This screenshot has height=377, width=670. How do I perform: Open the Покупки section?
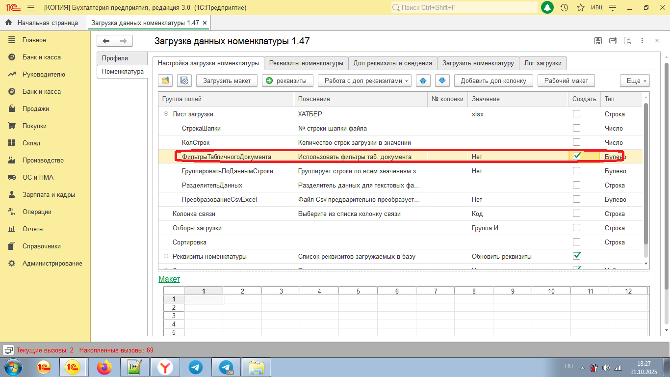pos(34,126)
